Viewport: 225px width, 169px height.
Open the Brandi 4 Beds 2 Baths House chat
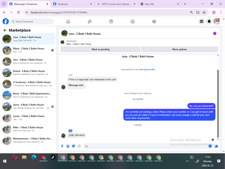(28, 73)
